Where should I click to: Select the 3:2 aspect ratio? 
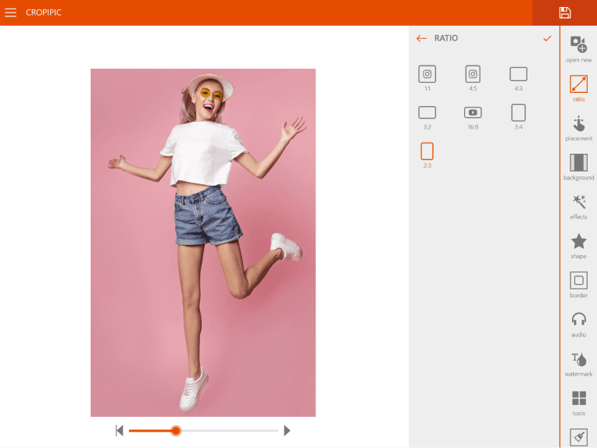[x=427, y=113]
